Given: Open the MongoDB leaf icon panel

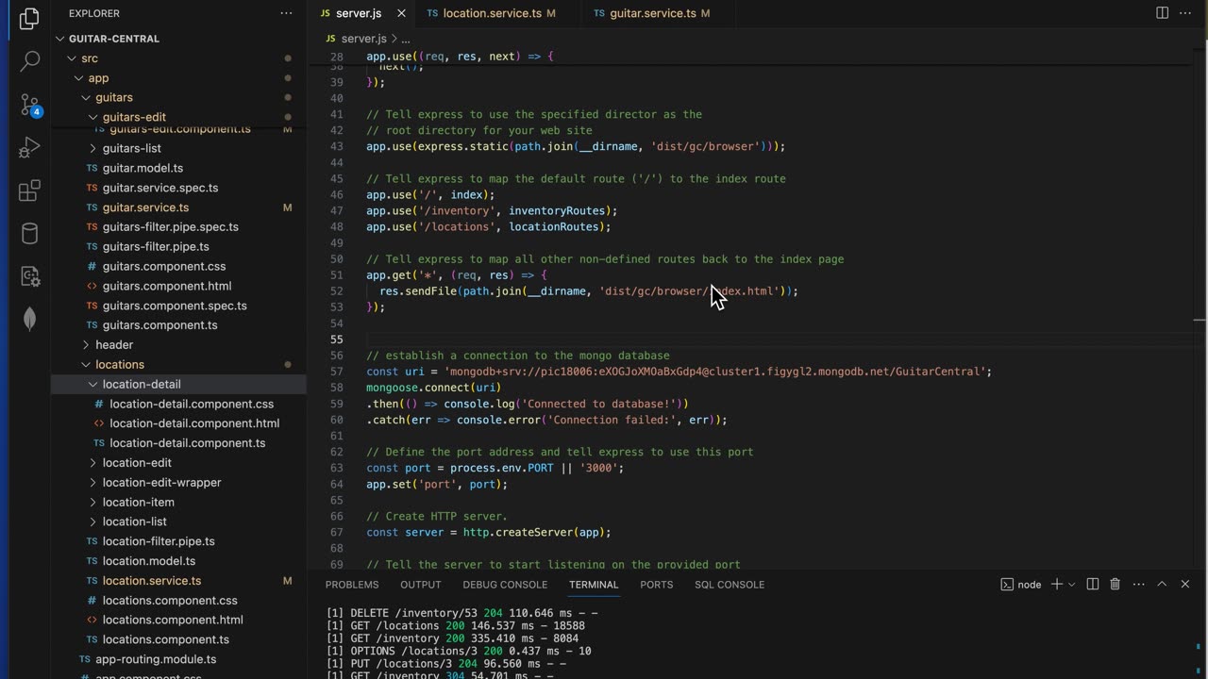Looking at the screenshot, I should click(29, 320).
